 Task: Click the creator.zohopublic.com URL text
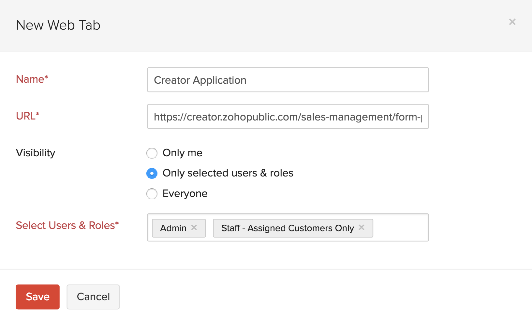point(287,117)
